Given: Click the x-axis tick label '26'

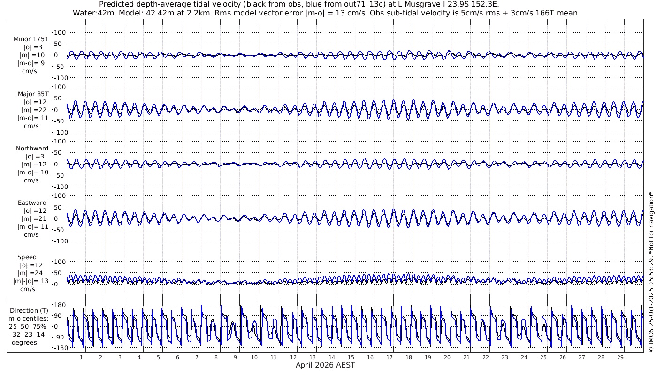Looking at the screenshot, I should pos(562,357).
